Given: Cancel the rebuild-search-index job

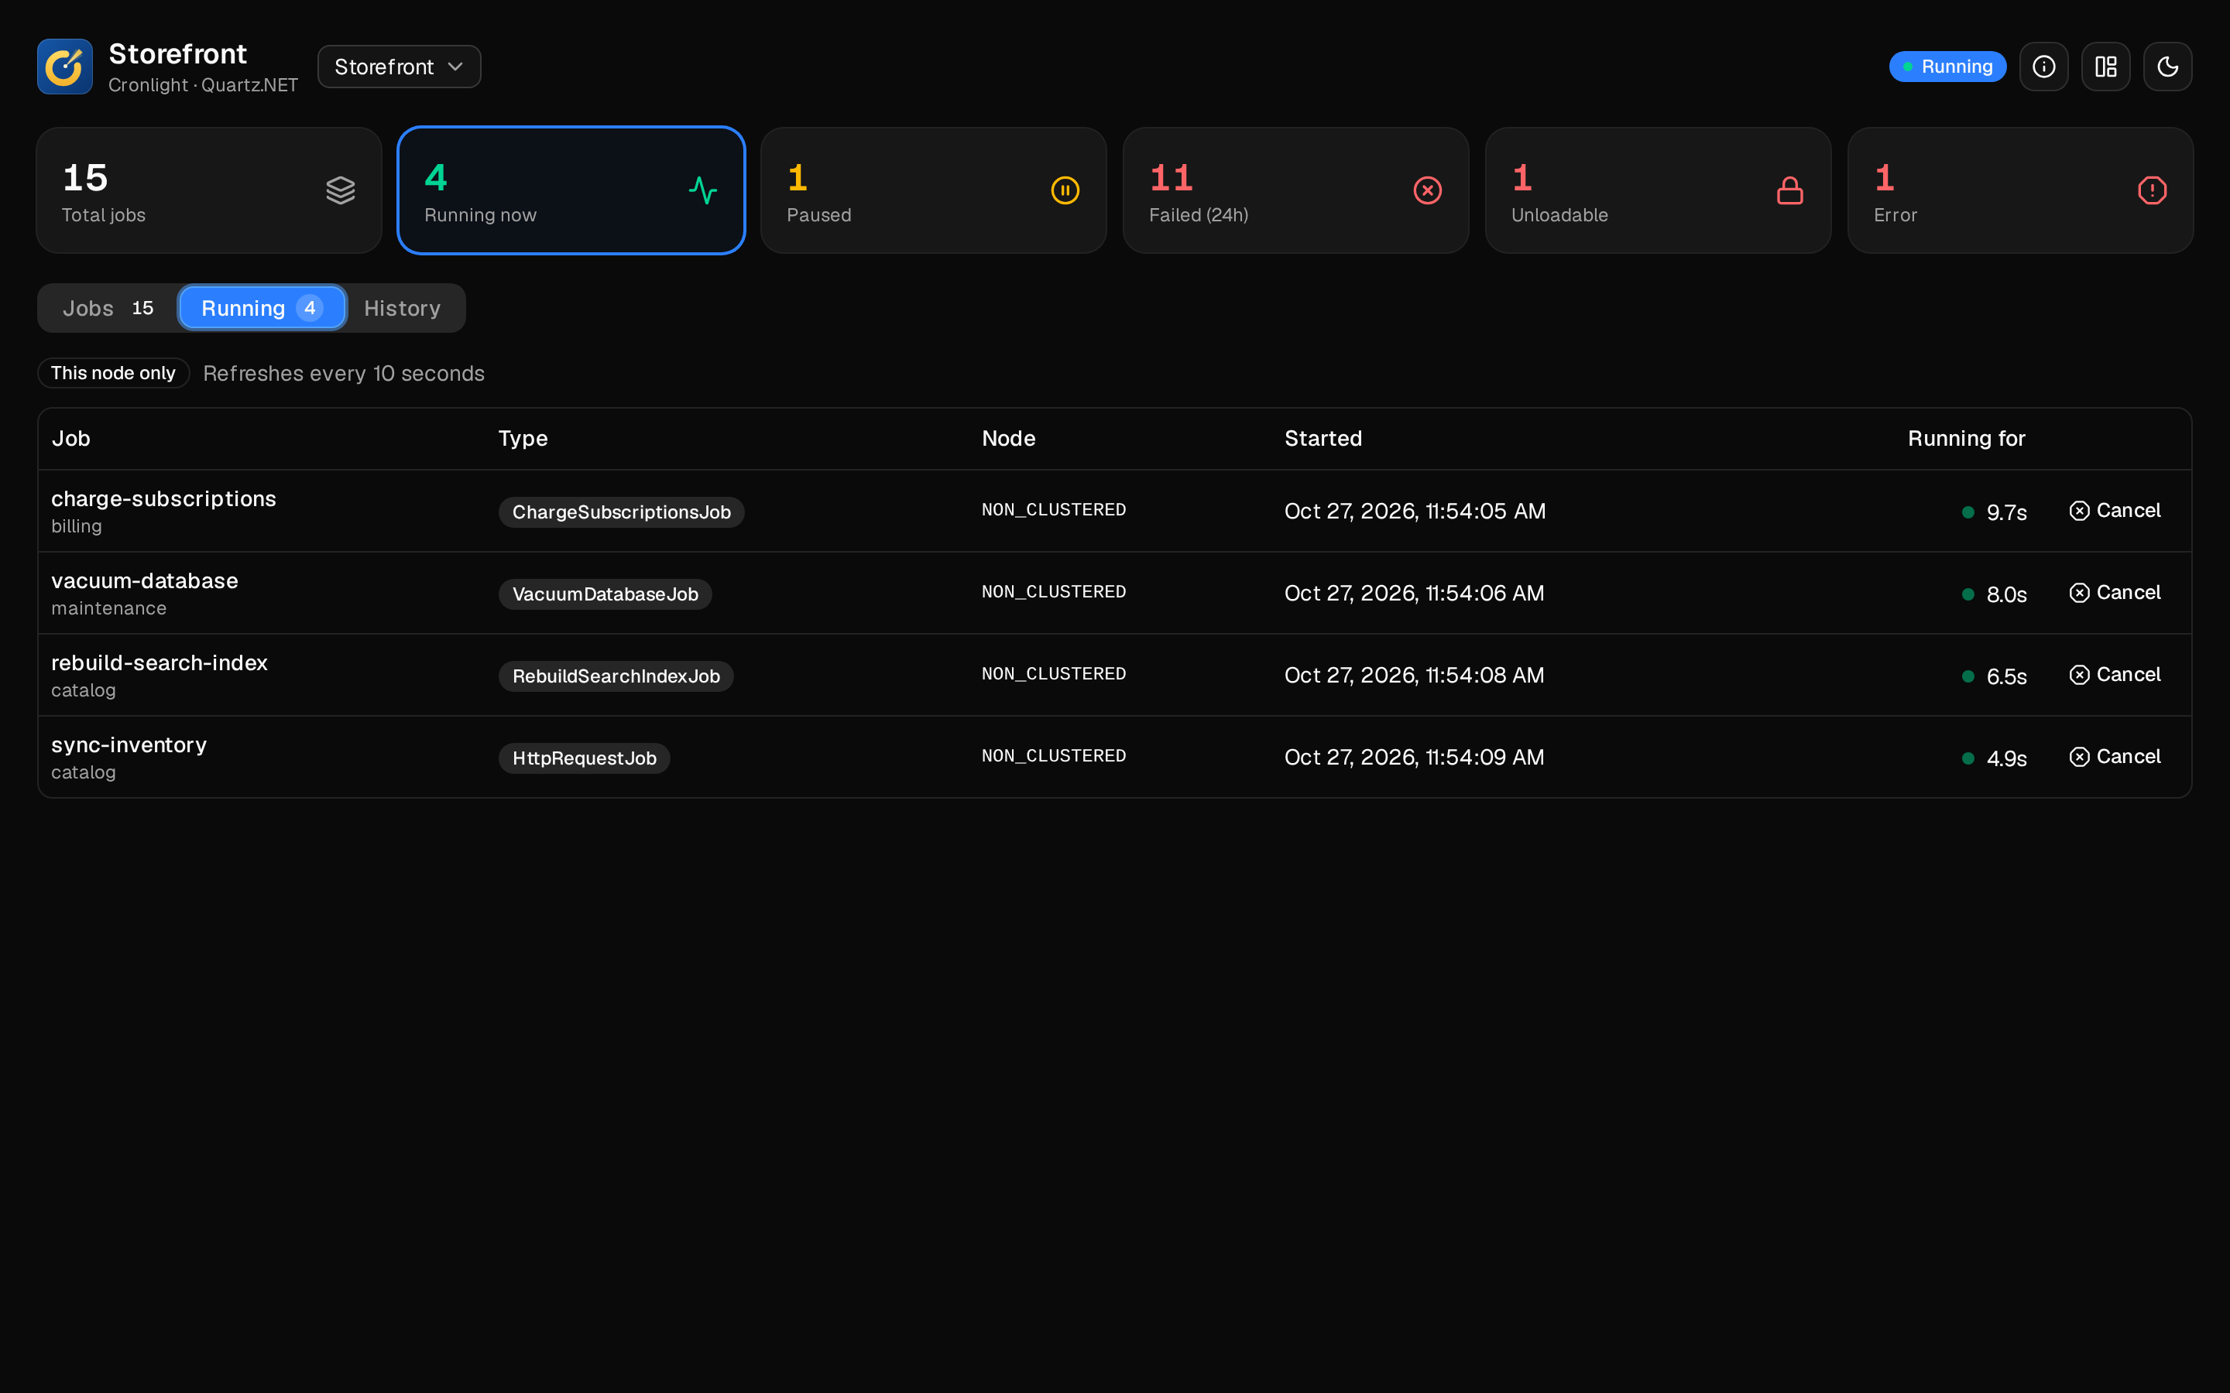Looking at the screenshot, I should (x=2114, y=674).
